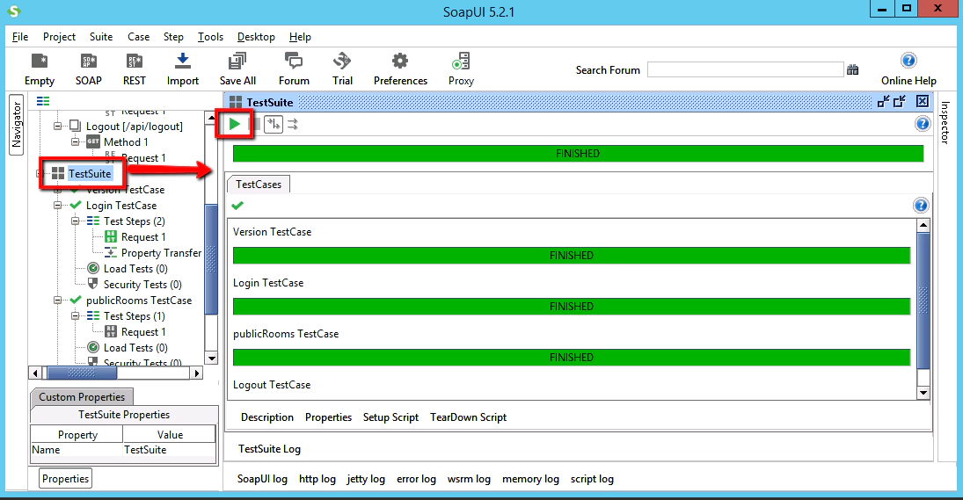Screen dimensions: 963x500
Task: Undock the TestSuite window icon
Action: pos(883,102)
